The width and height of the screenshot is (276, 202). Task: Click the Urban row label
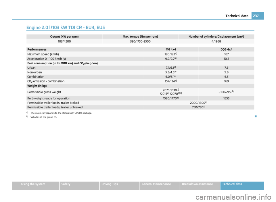[x=32, y=68]
